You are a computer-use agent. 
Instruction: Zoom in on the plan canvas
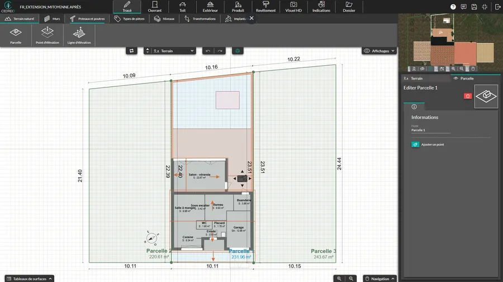pos(339,278)
